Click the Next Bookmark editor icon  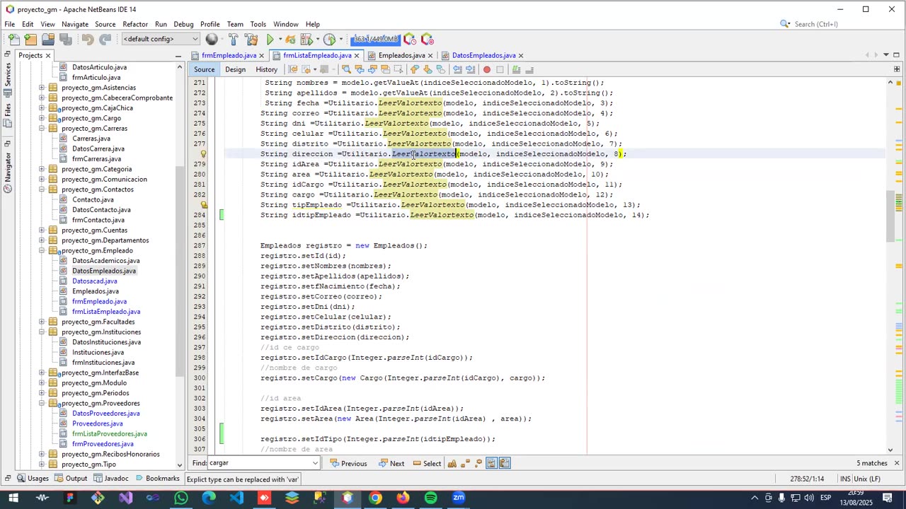(428, 69)
